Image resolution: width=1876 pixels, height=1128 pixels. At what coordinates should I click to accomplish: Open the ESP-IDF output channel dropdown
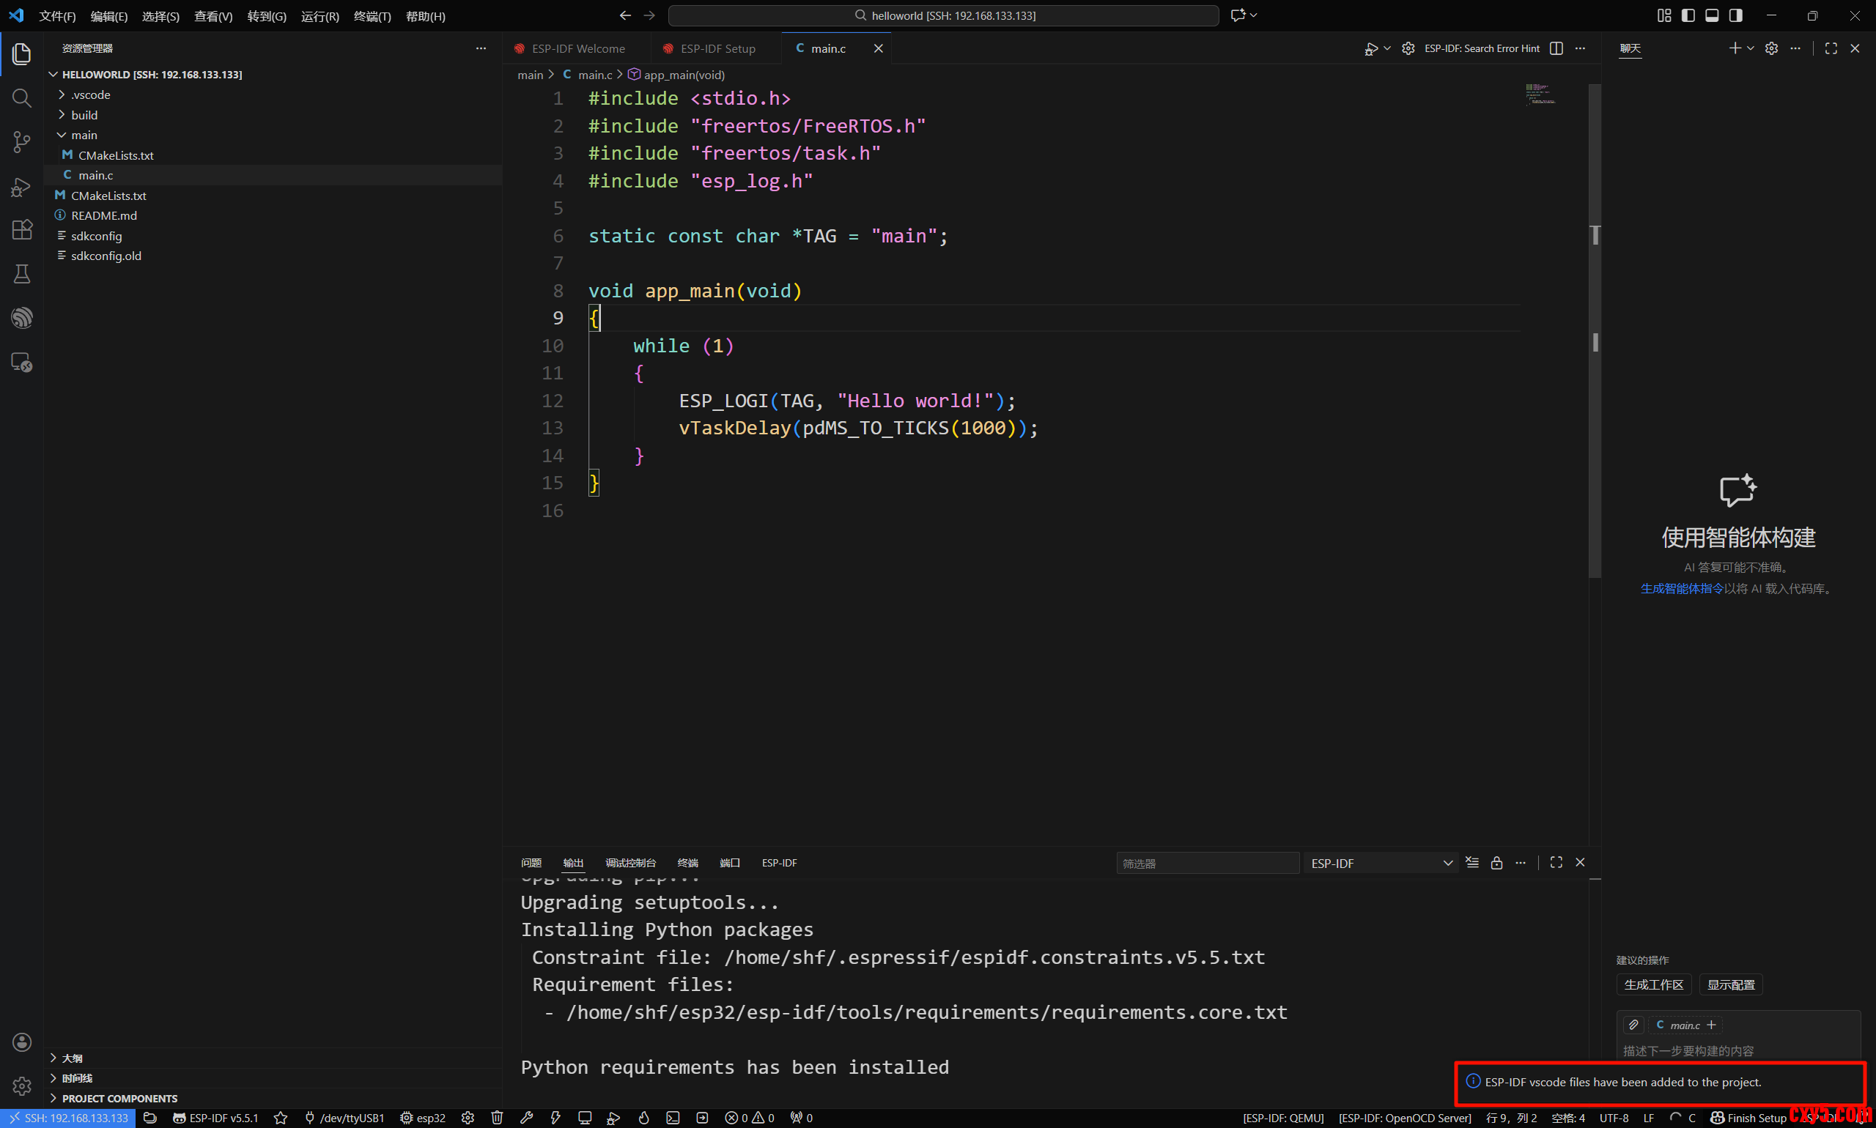coord(1381,863)
